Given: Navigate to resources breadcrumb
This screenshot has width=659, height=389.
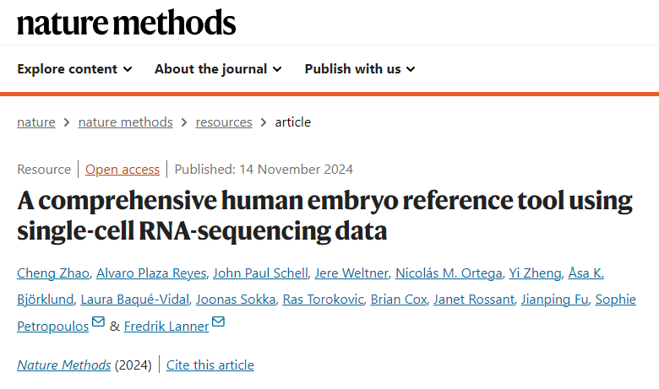Looking at the screenshot, I should tap(224, 122).
